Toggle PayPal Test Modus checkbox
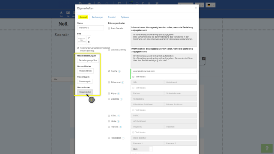Viewport: 274px width, 154px height. (133, 77)
